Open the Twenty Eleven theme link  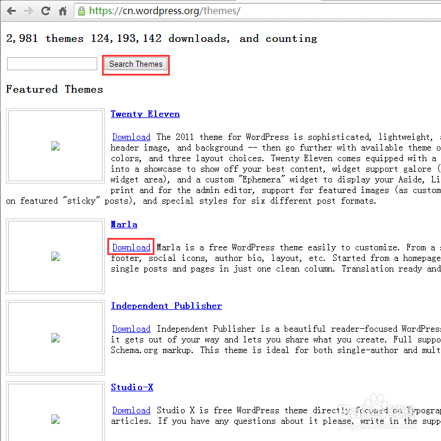click(x=145, y=114)
